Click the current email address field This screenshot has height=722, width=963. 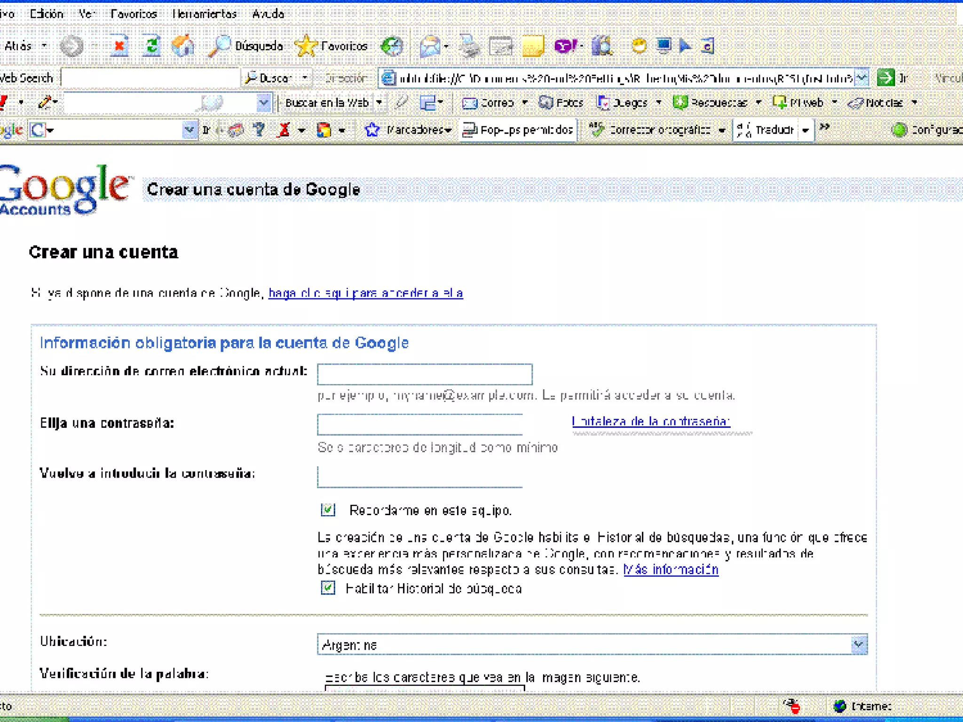click(425, 374)
